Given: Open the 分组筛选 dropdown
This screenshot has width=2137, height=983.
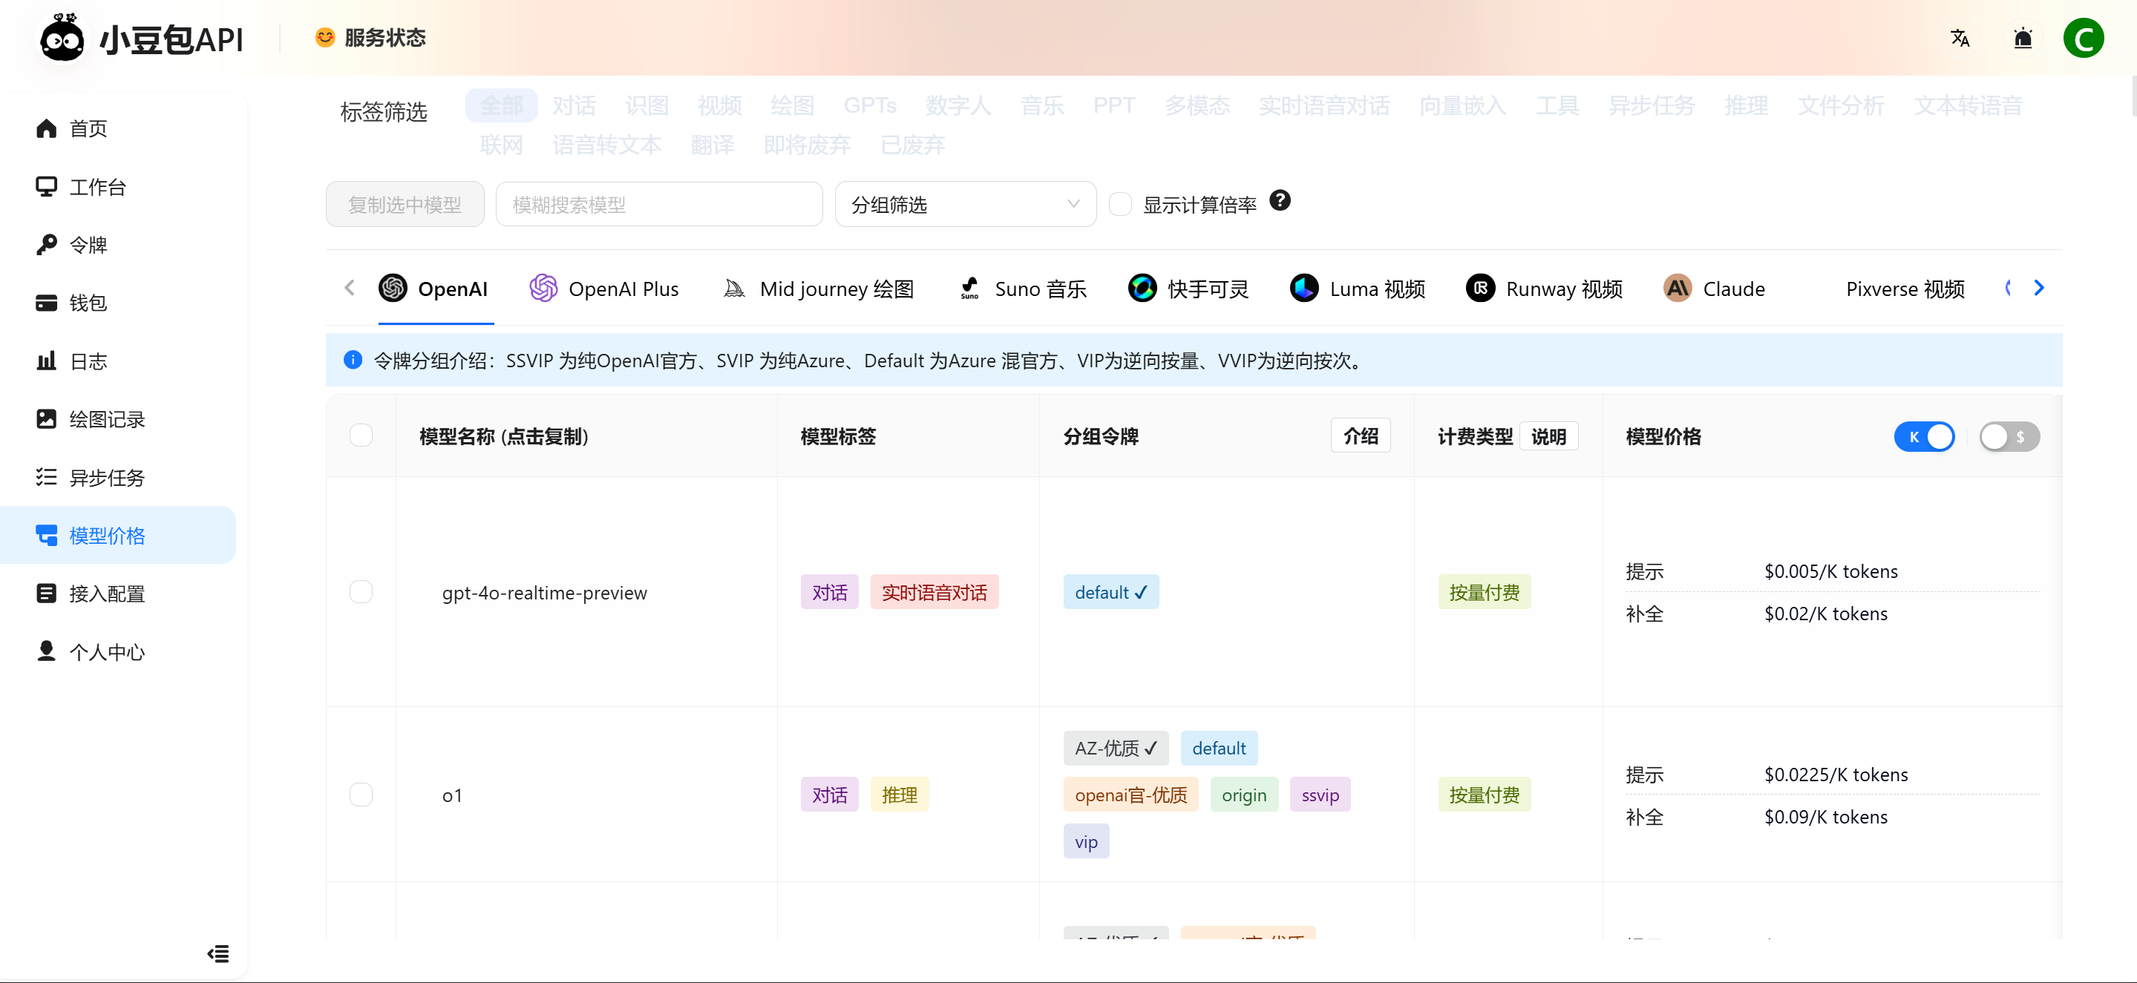Looking at the screenshot, I should coord(965,205).
